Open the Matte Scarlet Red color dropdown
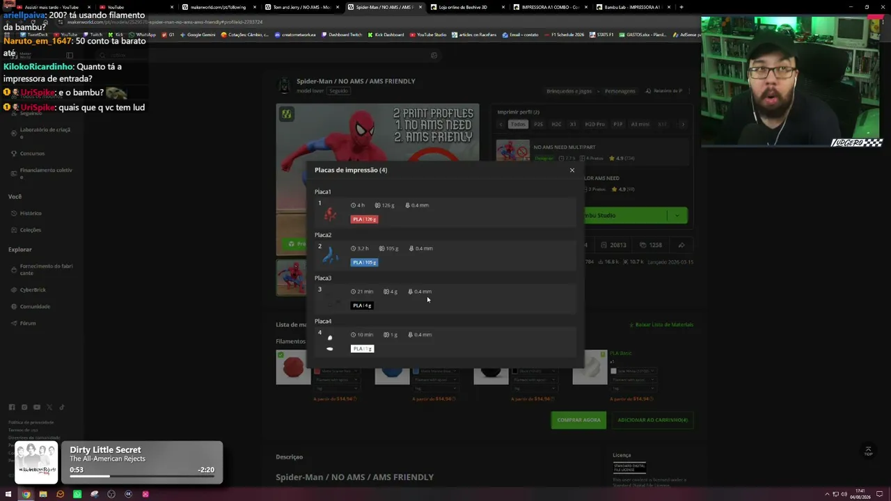 pyautogui.click(x=338, y=371)
